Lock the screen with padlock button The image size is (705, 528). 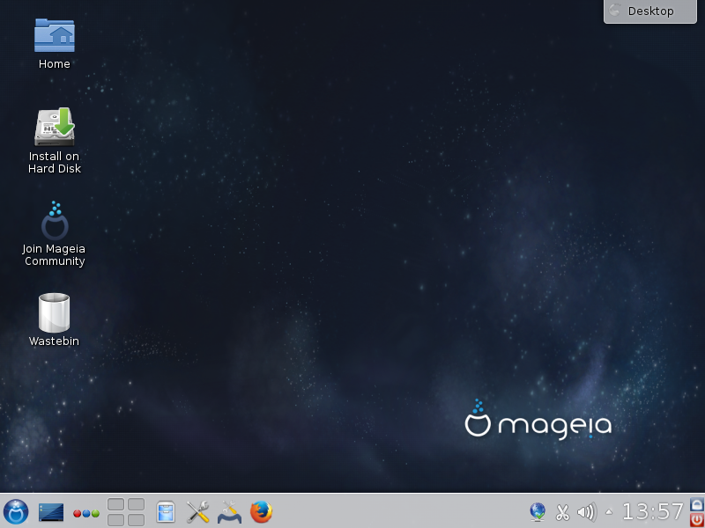coord(697,504)
